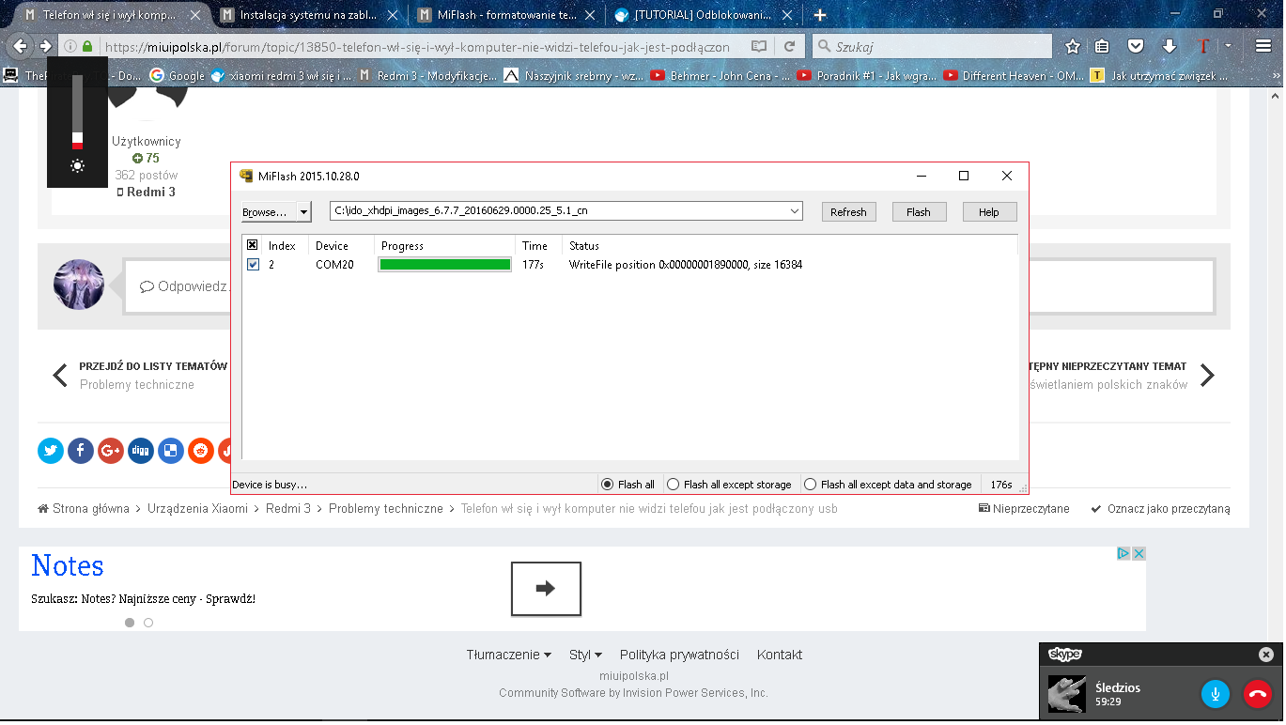Image resolution: width=1286 pixels, height=725 pixels.
Task: Click the Refresh button in MiFlash
Action: click(x=848, y=212)
